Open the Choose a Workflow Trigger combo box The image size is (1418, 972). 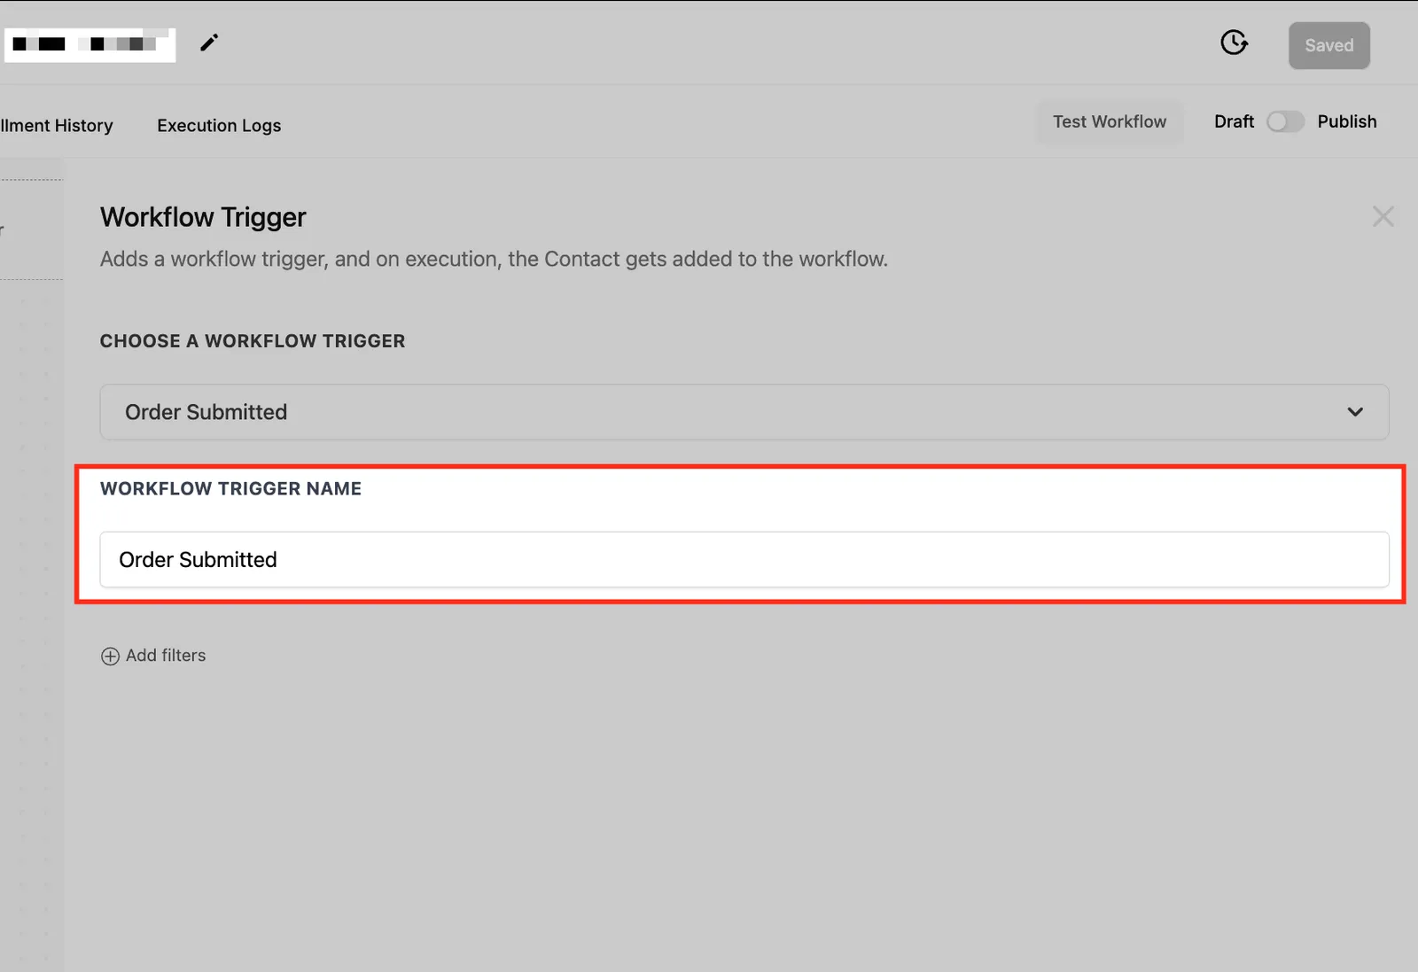[744, 412]
